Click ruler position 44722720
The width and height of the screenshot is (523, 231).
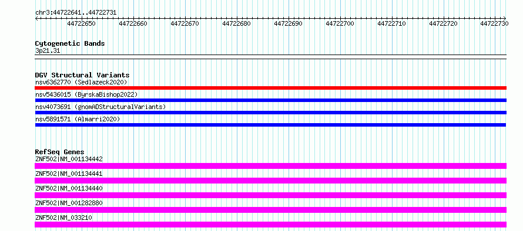pos(443,23)
